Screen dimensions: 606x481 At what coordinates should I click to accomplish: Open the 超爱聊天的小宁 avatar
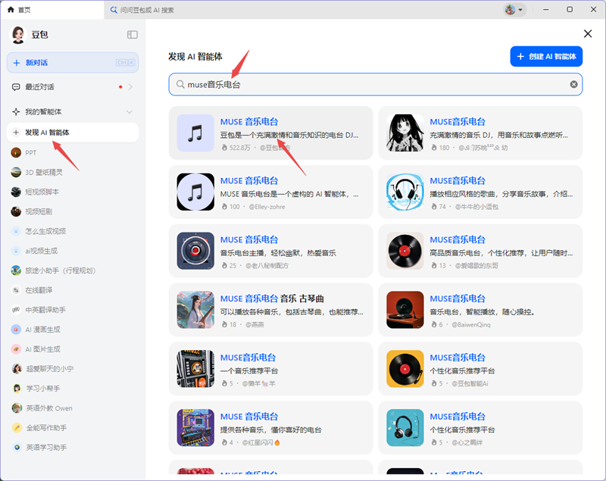[x=17, y=369]
